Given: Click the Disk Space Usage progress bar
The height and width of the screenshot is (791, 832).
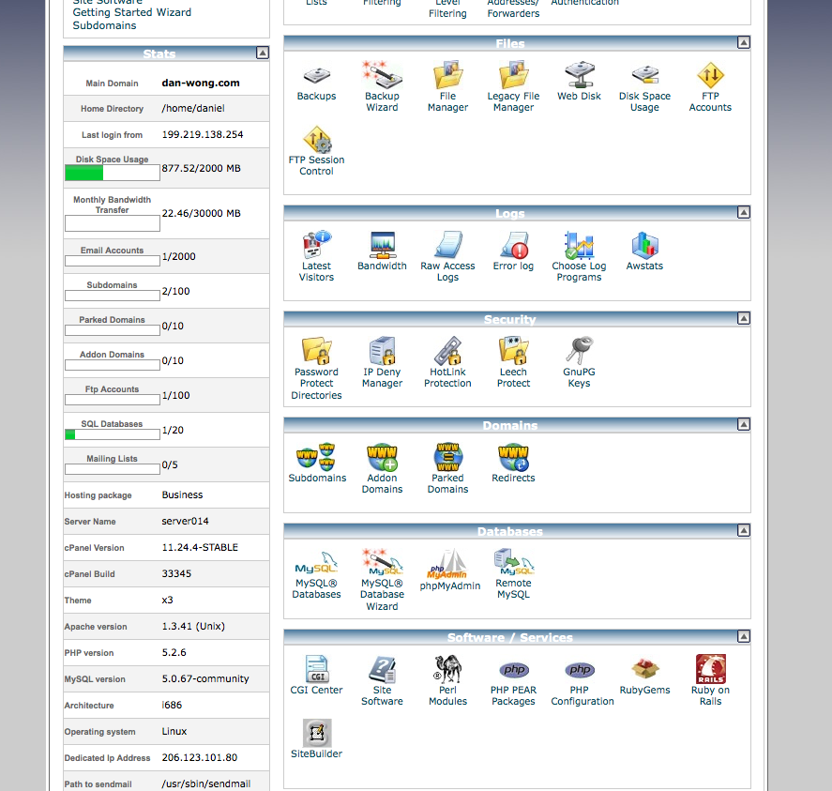Looking at the screenshot, I should [112, 173].
